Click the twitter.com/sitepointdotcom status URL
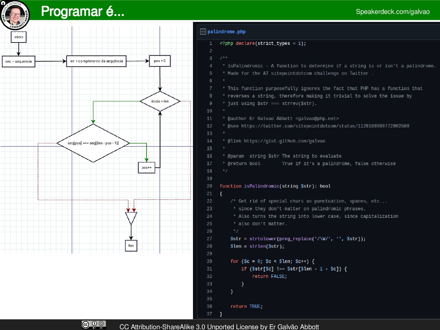 pos(325,126)
